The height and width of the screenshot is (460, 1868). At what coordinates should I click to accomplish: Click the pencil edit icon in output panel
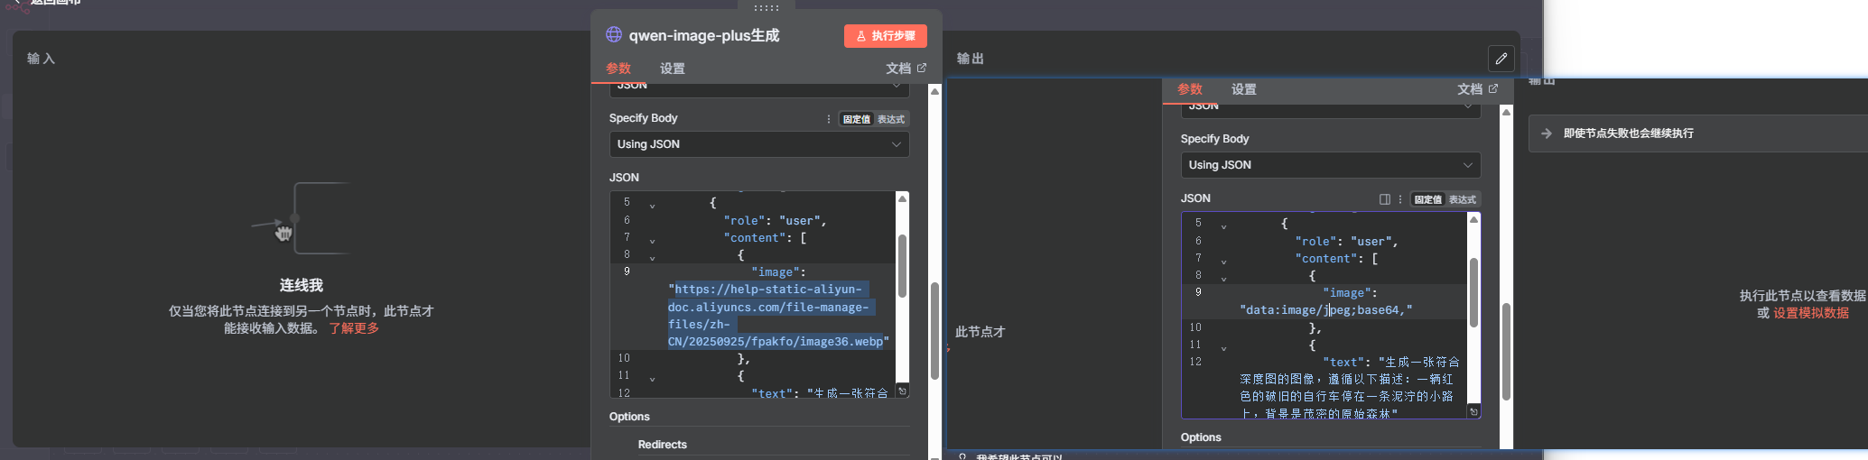1501,59
